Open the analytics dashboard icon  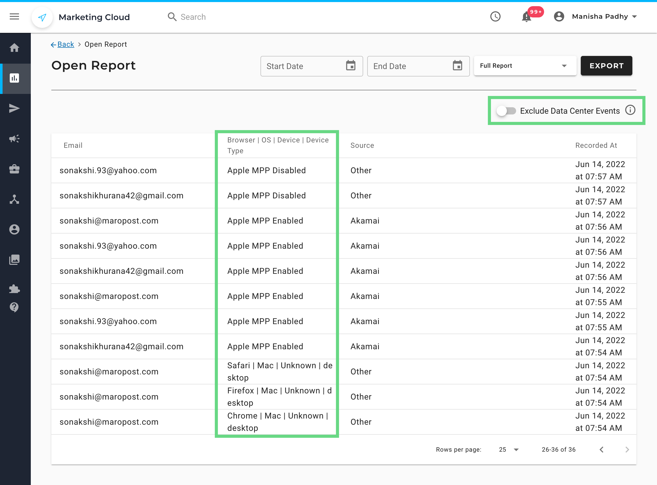[x=14, y=77]
